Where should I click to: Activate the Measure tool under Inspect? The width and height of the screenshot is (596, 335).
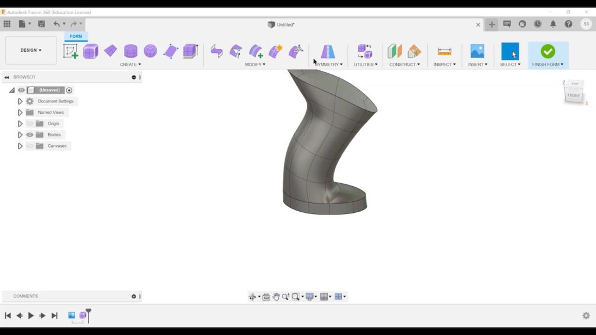[445, 51]
